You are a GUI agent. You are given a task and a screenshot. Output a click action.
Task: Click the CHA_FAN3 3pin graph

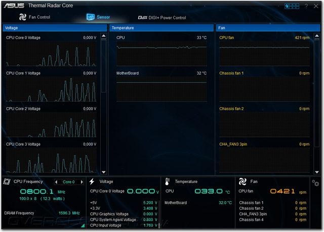(264, 160)
